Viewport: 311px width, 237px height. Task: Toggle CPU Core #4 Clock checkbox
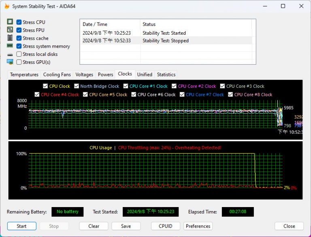[x=37, y=95]
